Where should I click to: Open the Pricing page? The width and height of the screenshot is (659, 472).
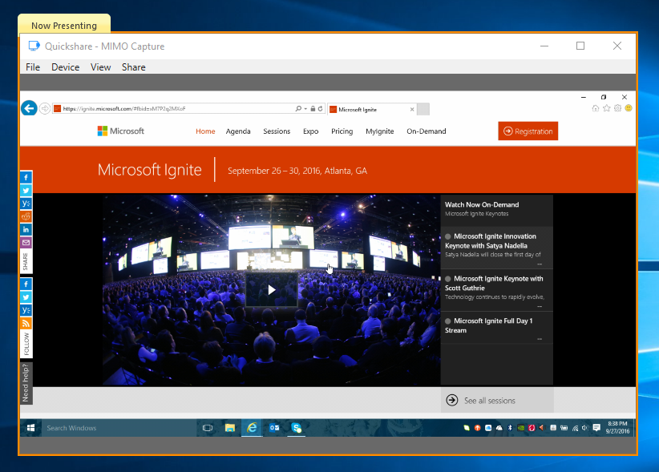pos(342,131)
